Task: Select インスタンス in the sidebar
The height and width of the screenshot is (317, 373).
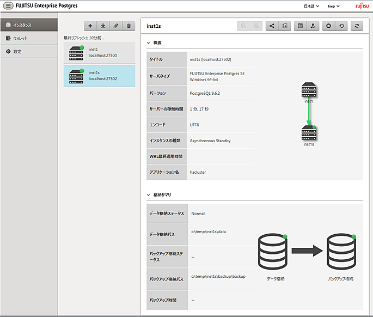Action: pyautogui.click(x=29, y=25)
